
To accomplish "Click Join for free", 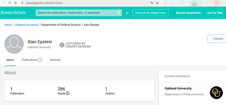I will coord(214,13).
